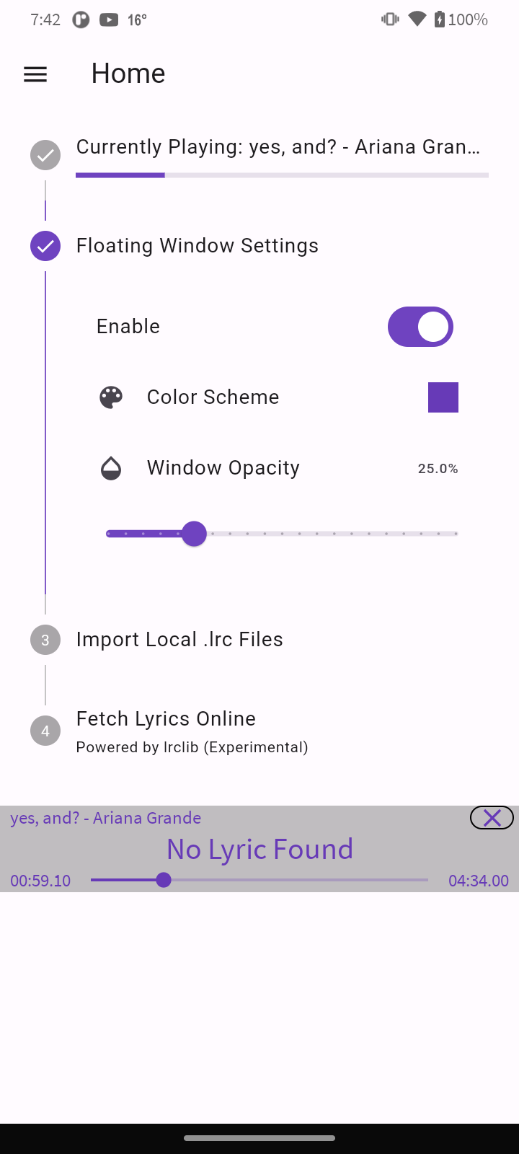The width and height of the screenshot is (519, 1154).
Task: Seek along the floating lyric playback bar
Action: pyautogui.click(x=259, y=880)
